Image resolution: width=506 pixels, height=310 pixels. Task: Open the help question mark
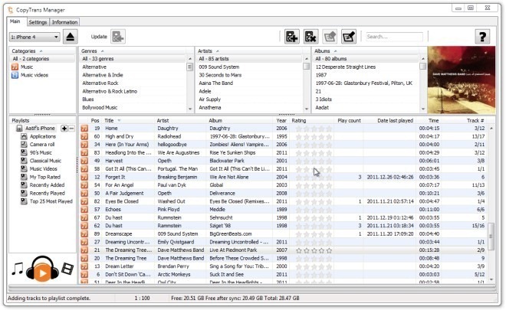(x=482, y=37)
